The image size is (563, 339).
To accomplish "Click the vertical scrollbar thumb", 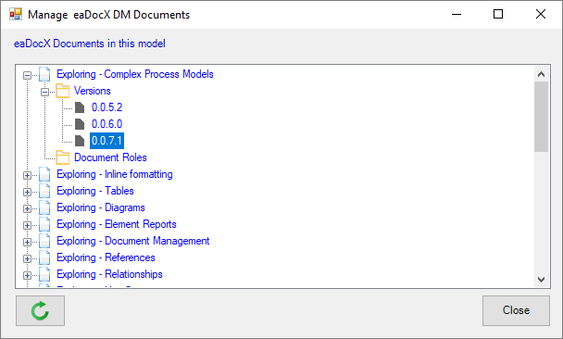I will click(541, 117).
